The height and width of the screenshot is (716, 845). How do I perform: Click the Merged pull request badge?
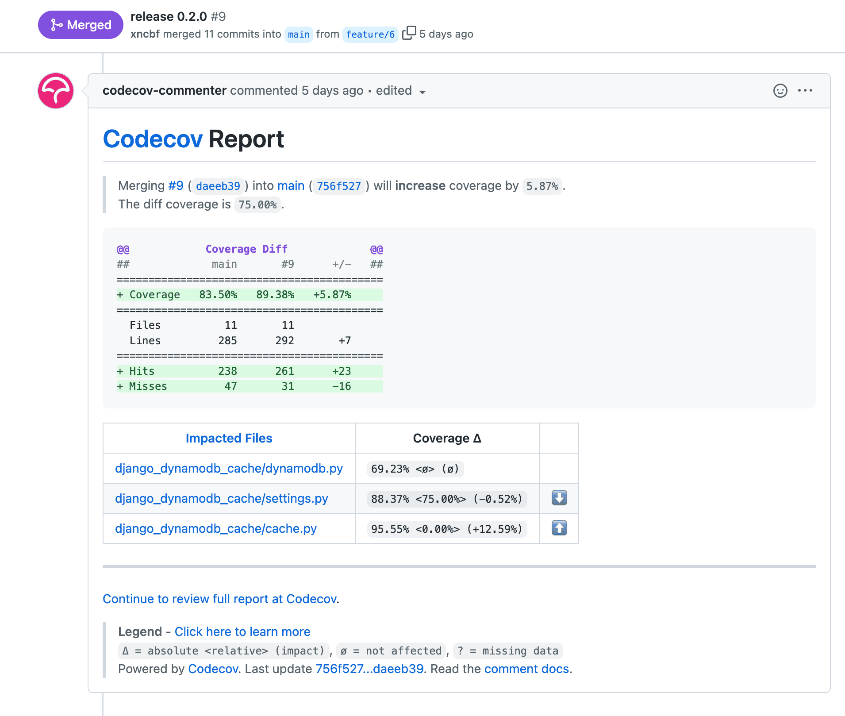click(x=80, y=25)
